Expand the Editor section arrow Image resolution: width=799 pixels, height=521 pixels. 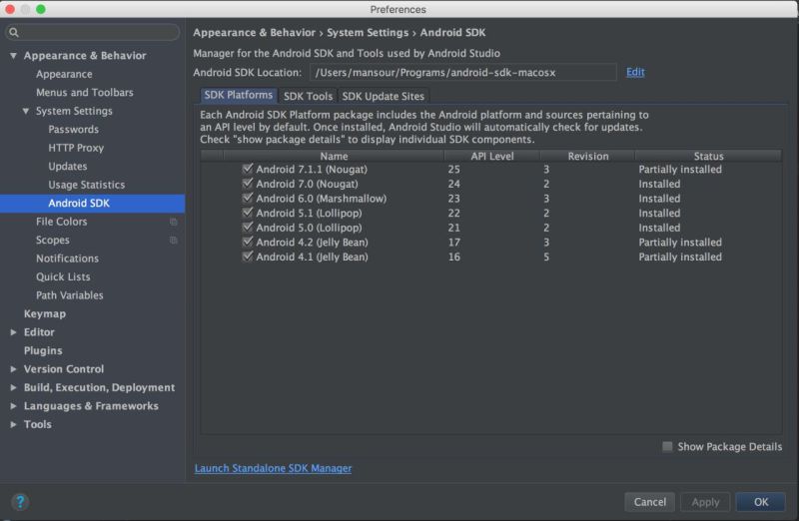(13, 332)
